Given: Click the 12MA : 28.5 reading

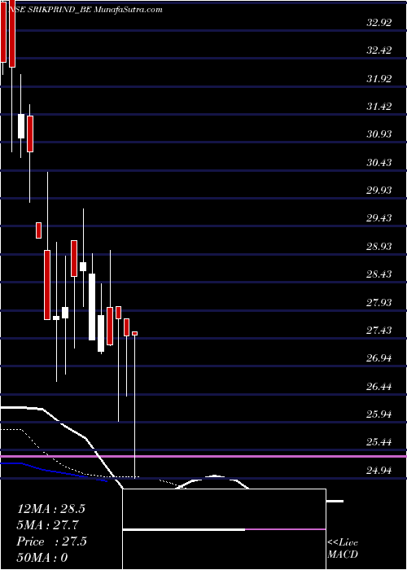Looking at the screenshot, I should [x=50, y=509].
